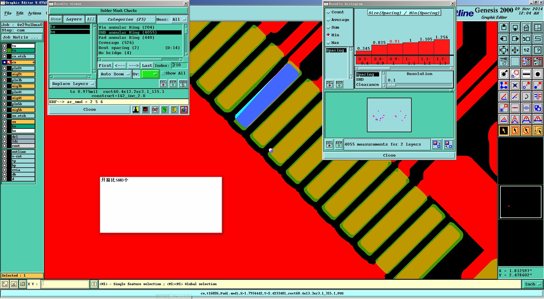Select the None tab in Results viewer
The height and width of the screenshot is (299, 544).
pyautogui.click(x=56, y=19)
